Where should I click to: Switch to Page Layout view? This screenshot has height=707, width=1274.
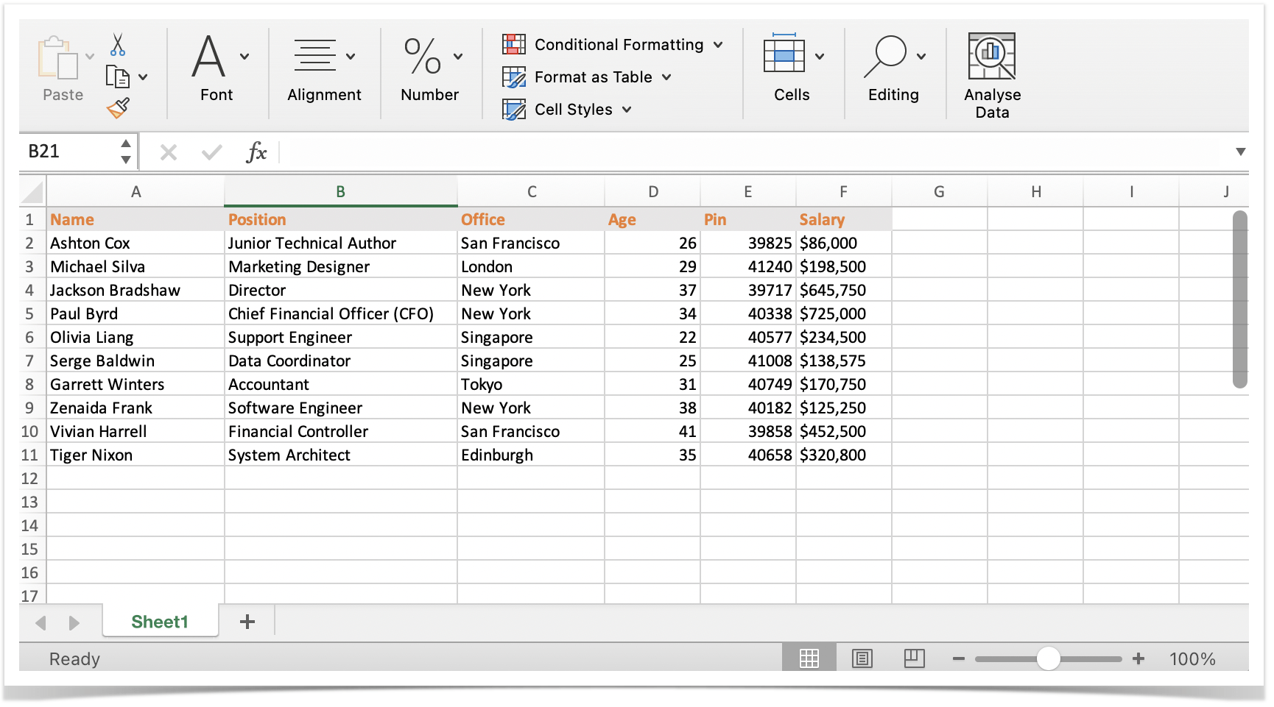coord(862,658)
